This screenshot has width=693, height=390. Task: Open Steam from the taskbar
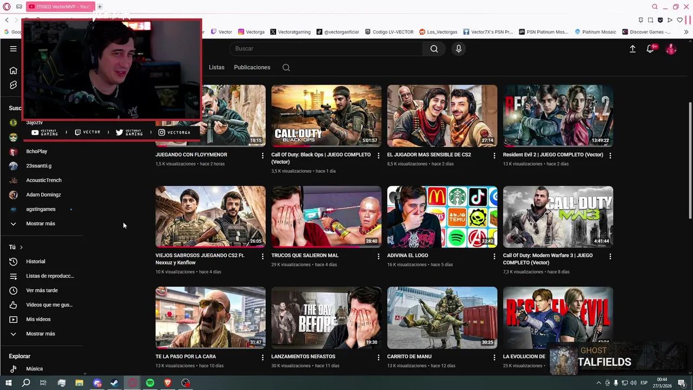tap(114, 383)
